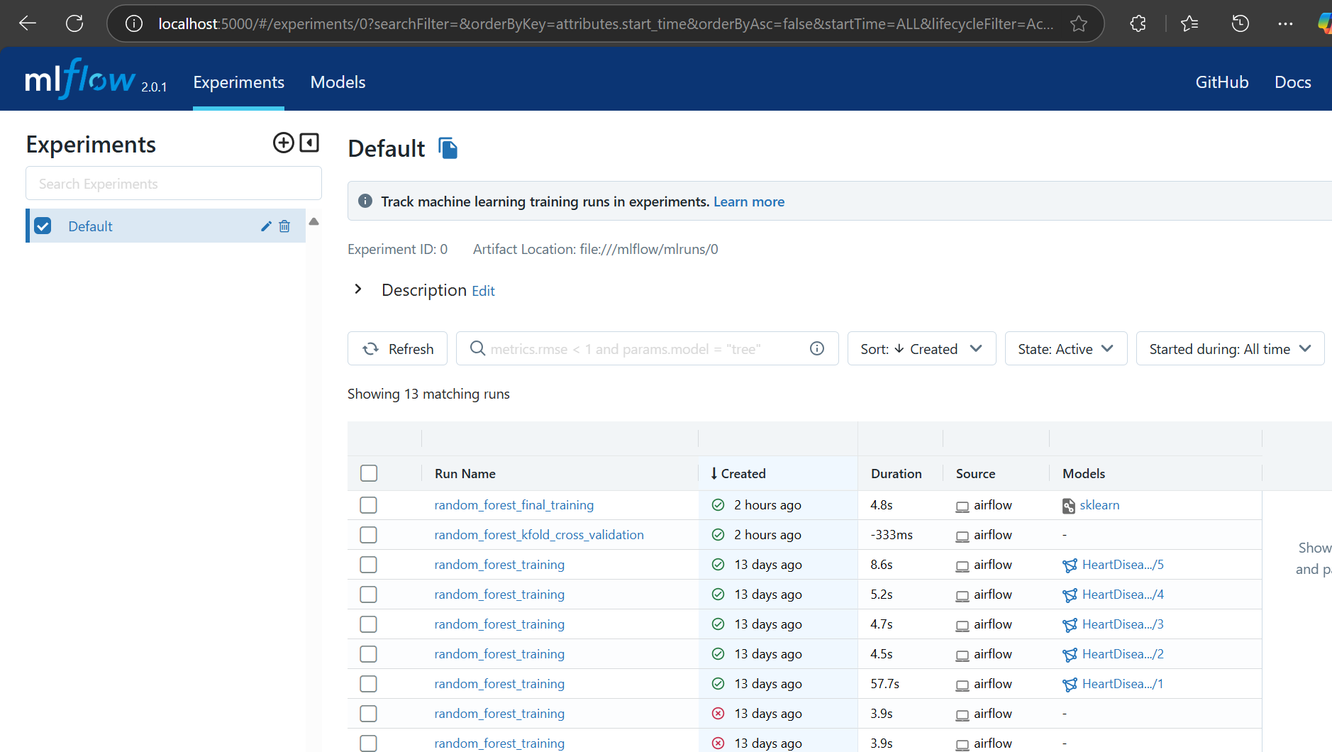Click success status icon for final training run
This screenshot has height=752, width=1332.
pos(718,505)
